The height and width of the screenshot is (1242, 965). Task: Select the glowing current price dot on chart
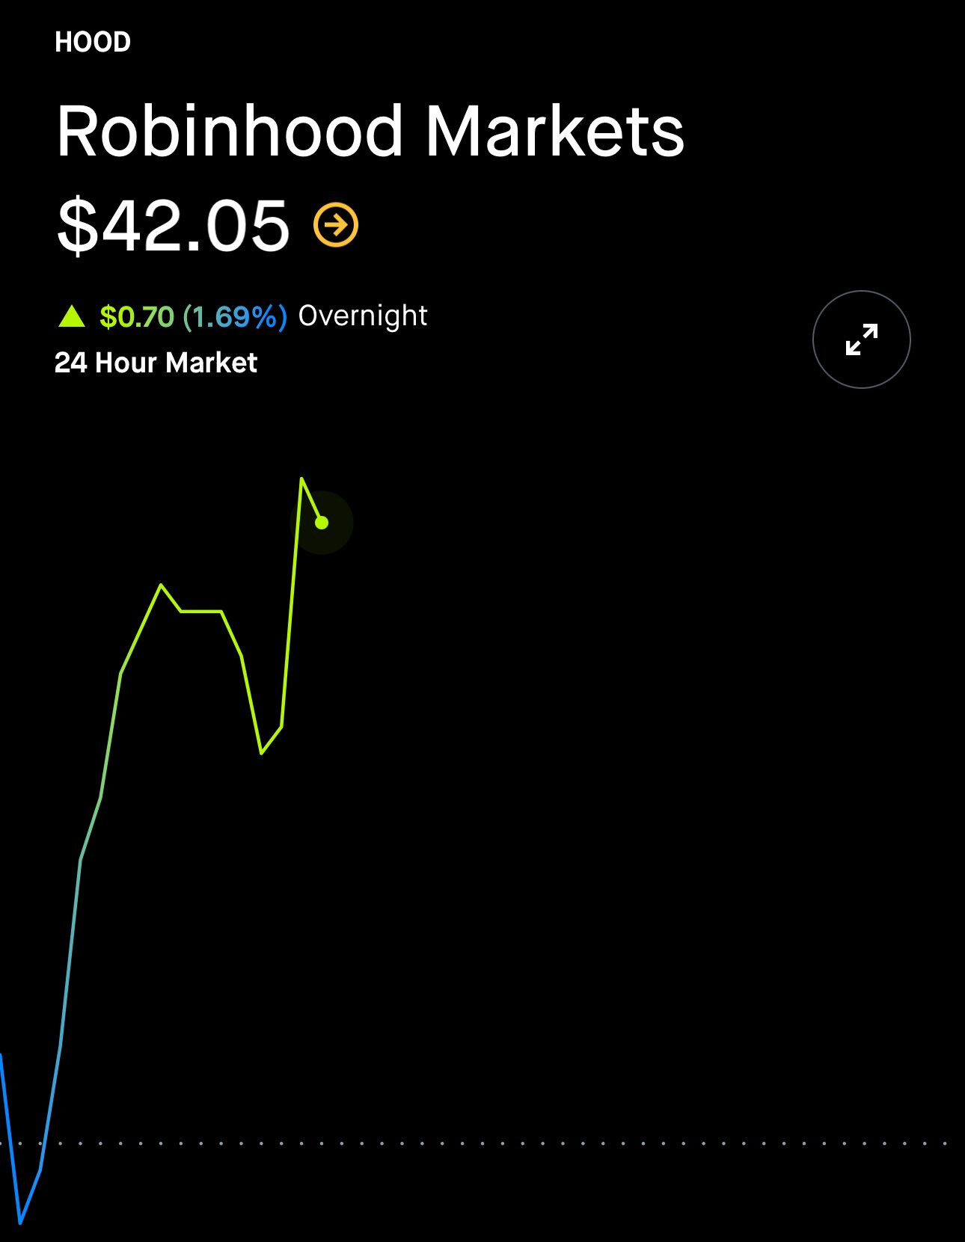[322, 523]
